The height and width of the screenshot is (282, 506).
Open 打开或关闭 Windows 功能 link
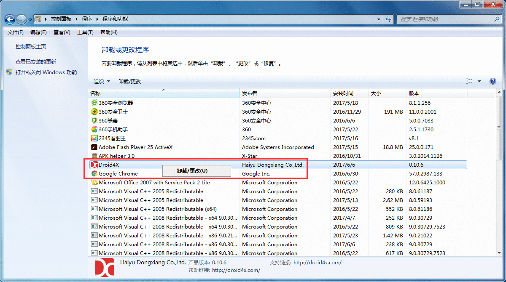[46, 72]
